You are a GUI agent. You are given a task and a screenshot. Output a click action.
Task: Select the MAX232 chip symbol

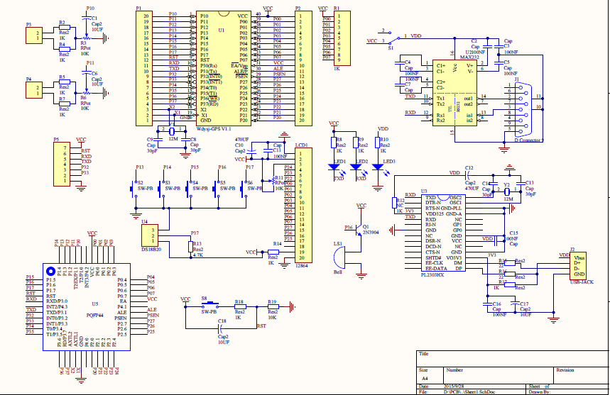click(x=454, y=93)
